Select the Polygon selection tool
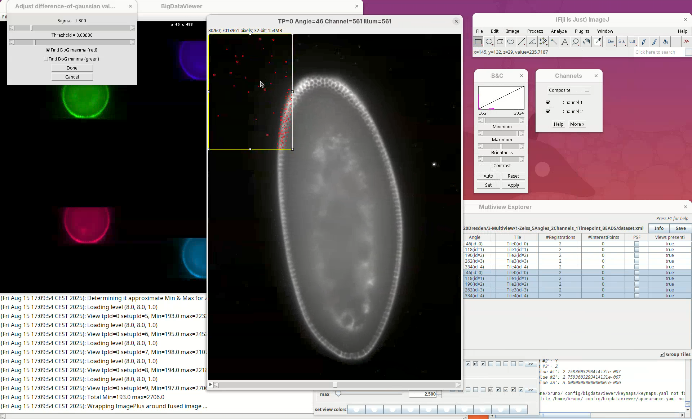The width and height of the screenshot is (692, 419). (500, 42)
